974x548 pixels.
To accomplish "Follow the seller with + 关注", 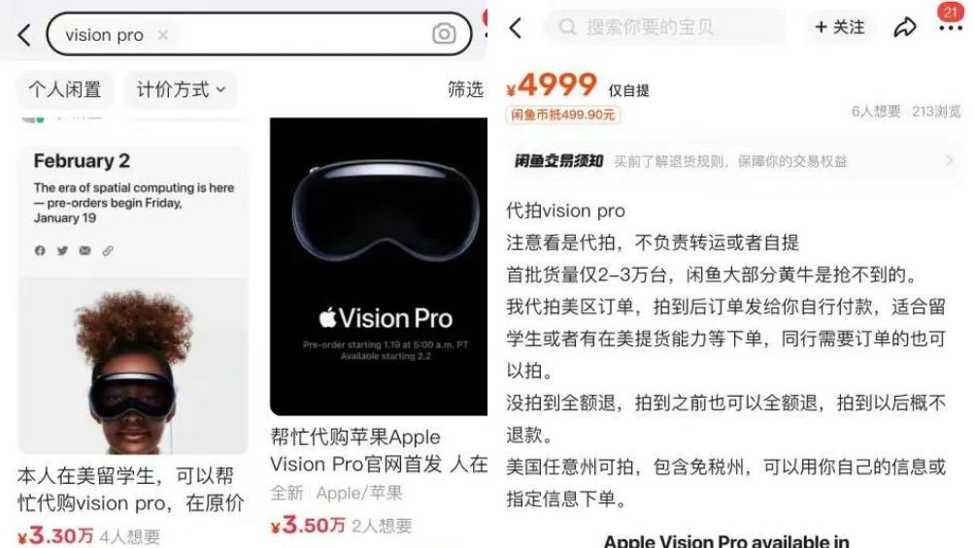I will click(840, 27).
